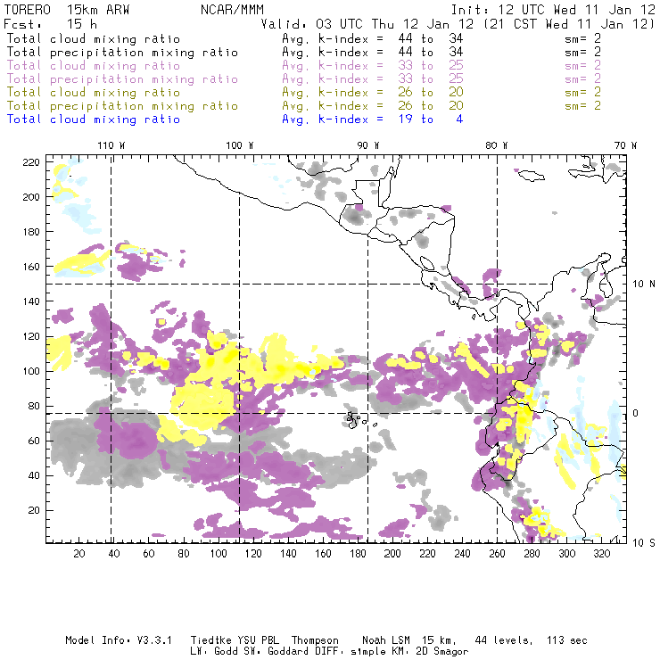Click the "Thompson" footer text
This screenshot has height=660, width=660.
315,641
